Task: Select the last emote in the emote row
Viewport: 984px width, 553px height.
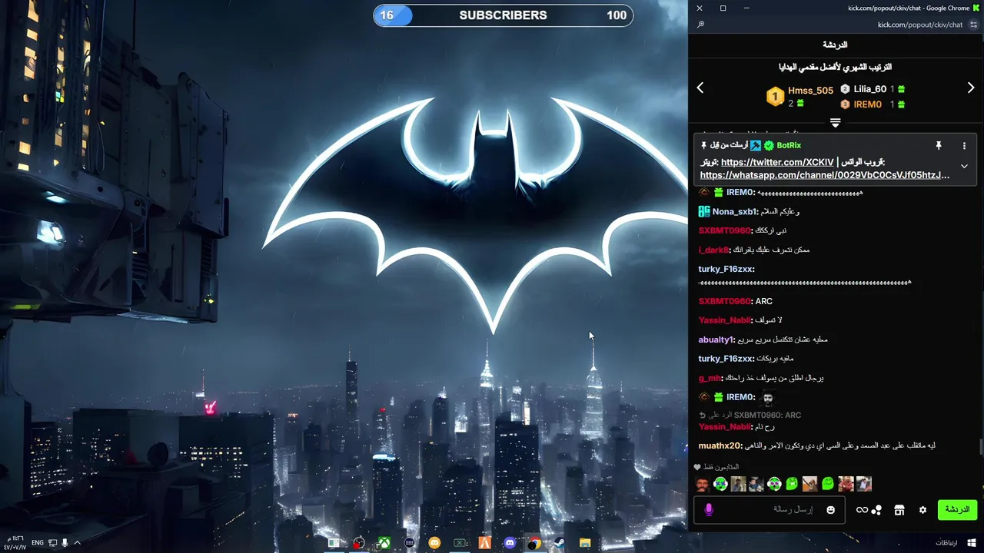Action: [864, 484]
